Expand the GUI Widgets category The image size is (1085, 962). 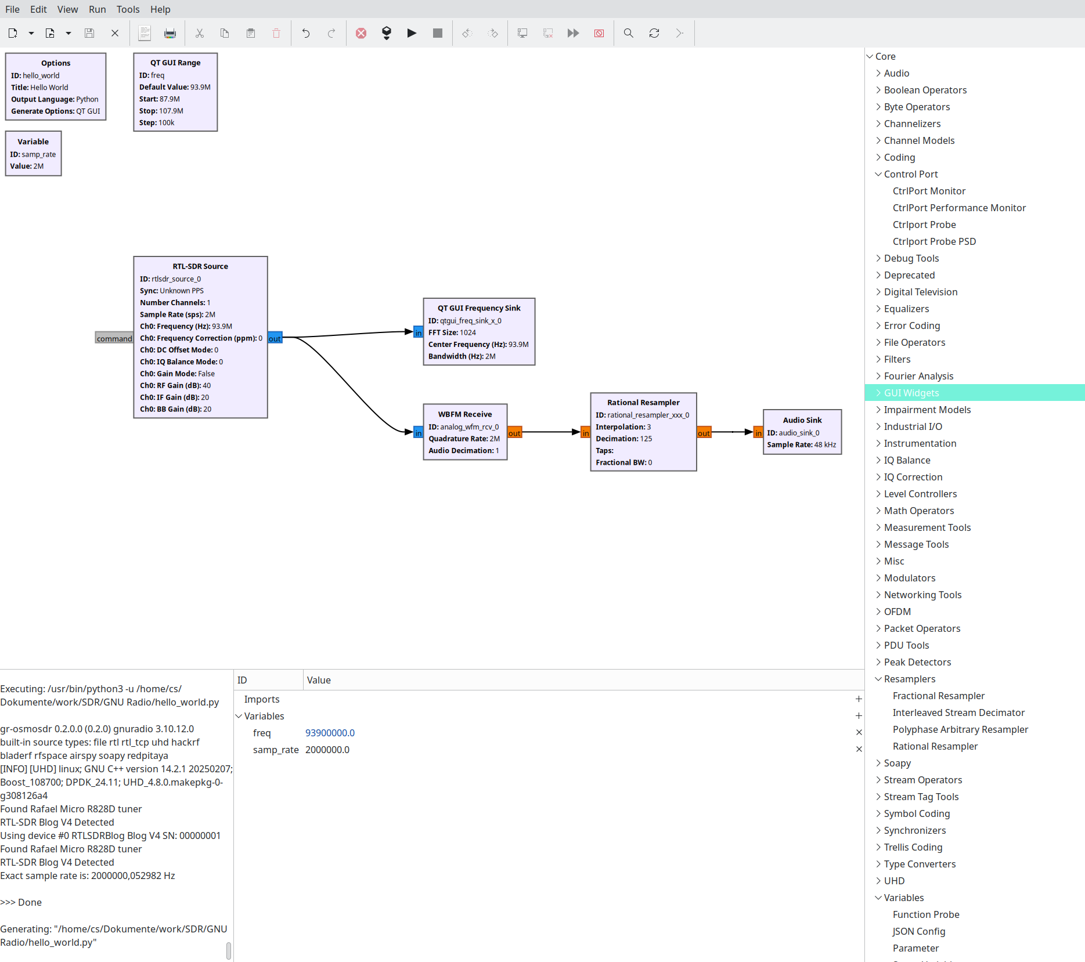pos(878,393)
